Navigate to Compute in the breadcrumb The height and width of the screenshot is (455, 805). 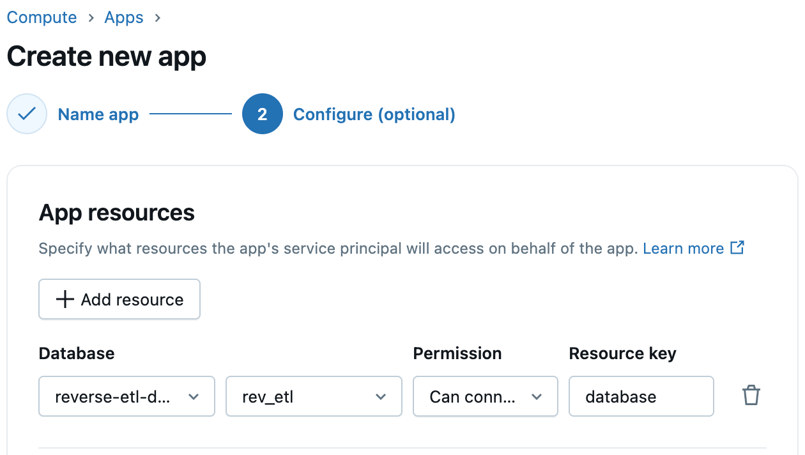42,17
